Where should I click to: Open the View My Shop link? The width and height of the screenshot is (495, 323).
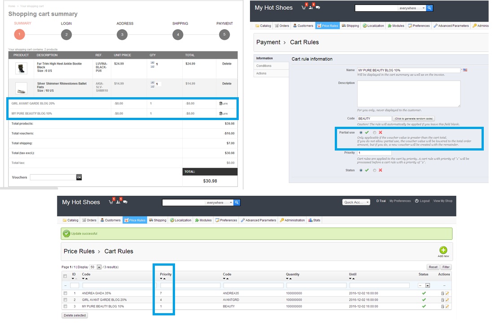(443, 201)
